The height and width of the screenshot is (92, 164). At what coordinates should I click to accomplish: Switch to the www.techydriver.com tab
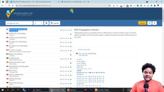[47, 2]
